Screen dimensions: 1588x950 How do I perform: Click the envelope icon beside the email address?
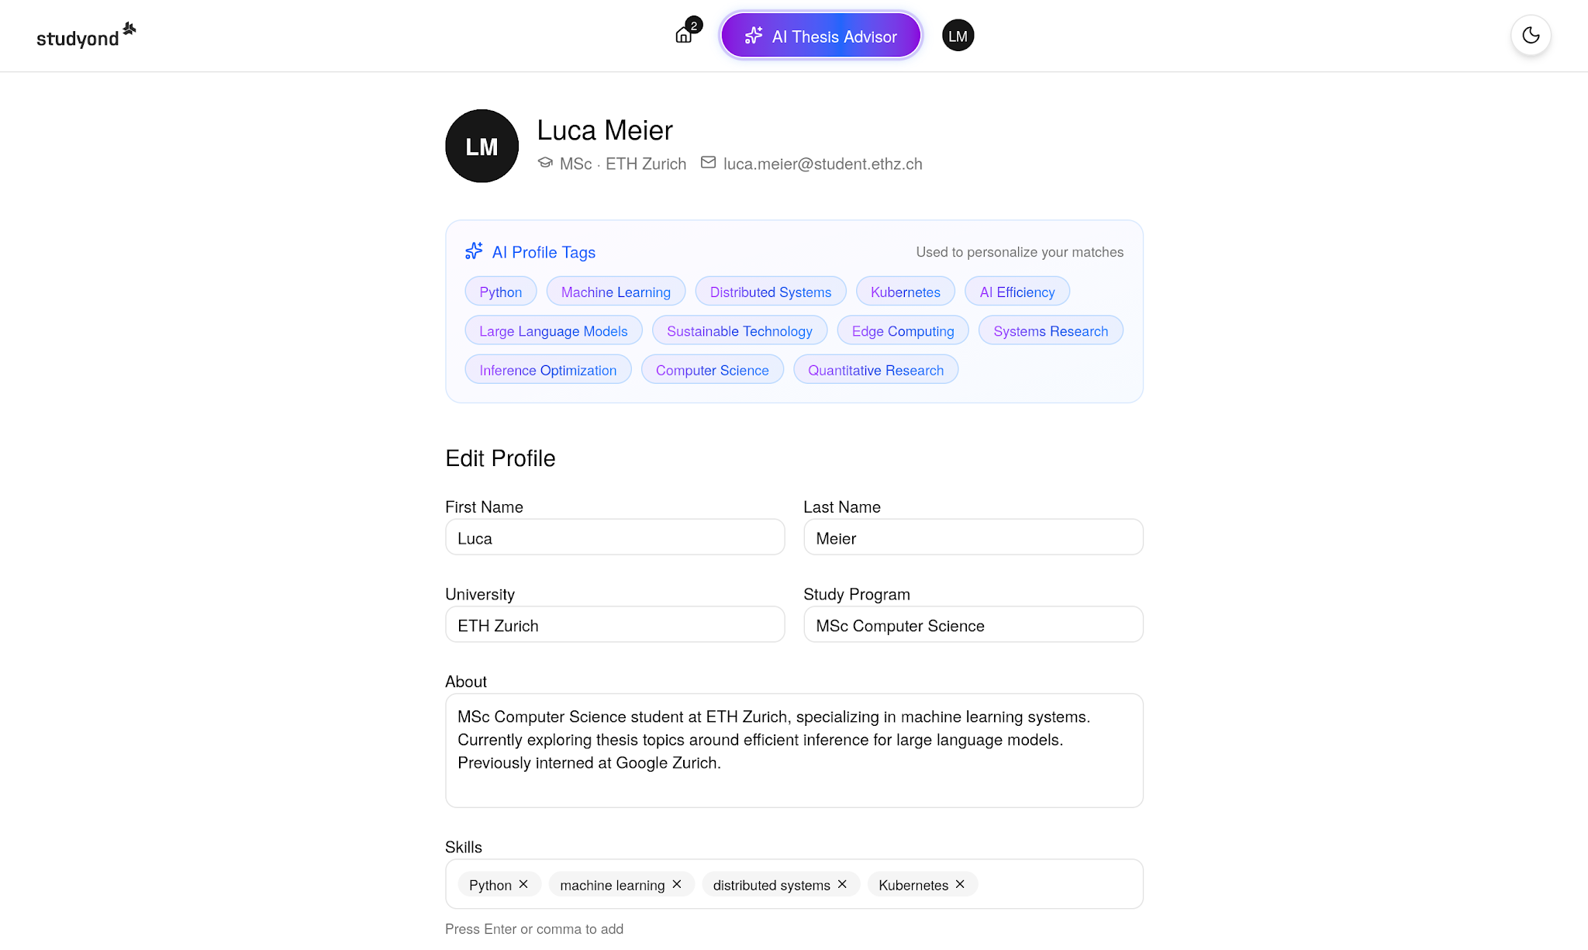coord(708,163)
